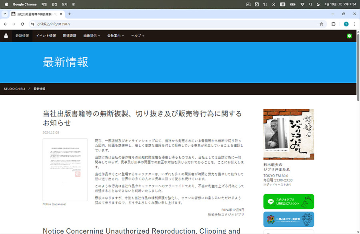Open the 보기 (View) menu
This screenshot has height=234, width=360.
pyautogui.click(x=64, y=4)
